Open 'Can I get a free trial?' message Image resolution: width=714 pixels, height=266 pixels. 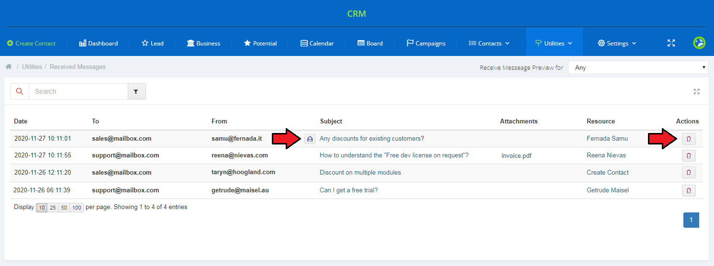point(349,190)
